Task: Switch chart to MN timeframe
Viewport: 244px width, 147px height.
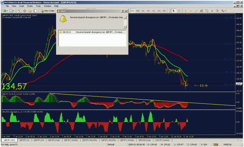Action: click(164, 11)
